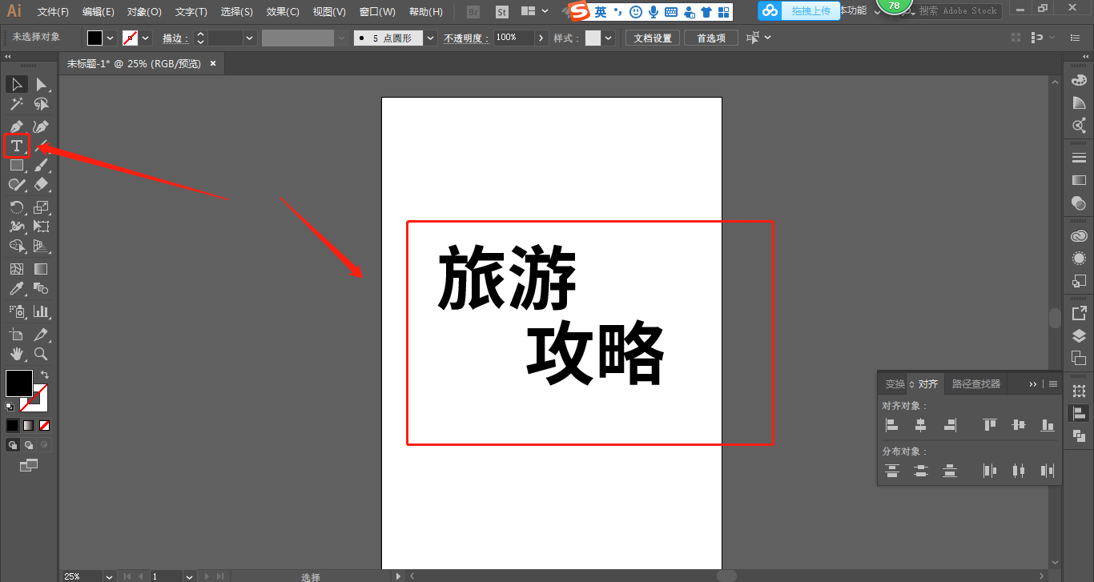Expand align panel double-arrow
This screenshot has width=1094, height=582.
1033,384
